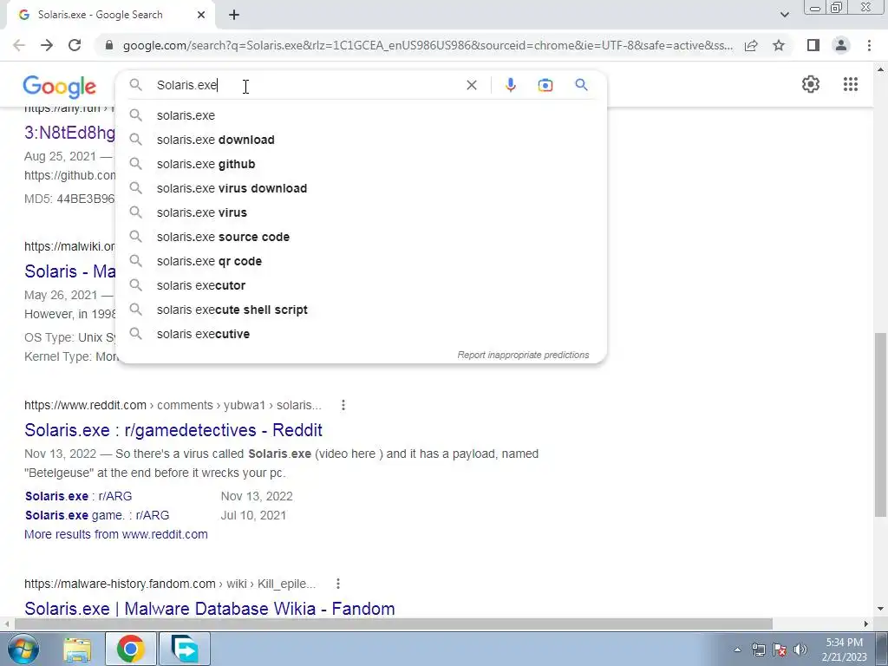Open Action Center flag icon

tap(780, 650)
